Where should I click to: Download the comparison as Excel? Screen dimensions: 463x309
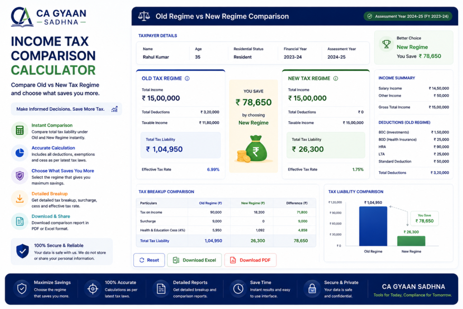(x=194, y=260)
